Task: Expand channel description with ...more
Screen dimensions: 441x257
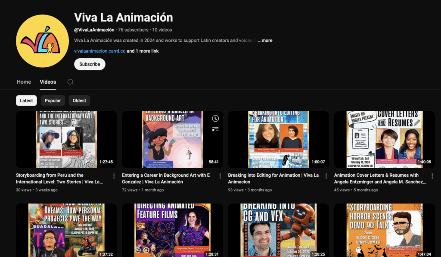Action: tap(265, 41)
